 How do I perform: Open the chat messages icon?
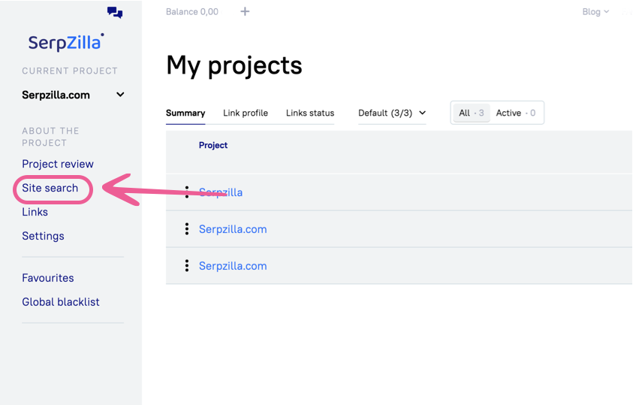(x=115, y=13)
